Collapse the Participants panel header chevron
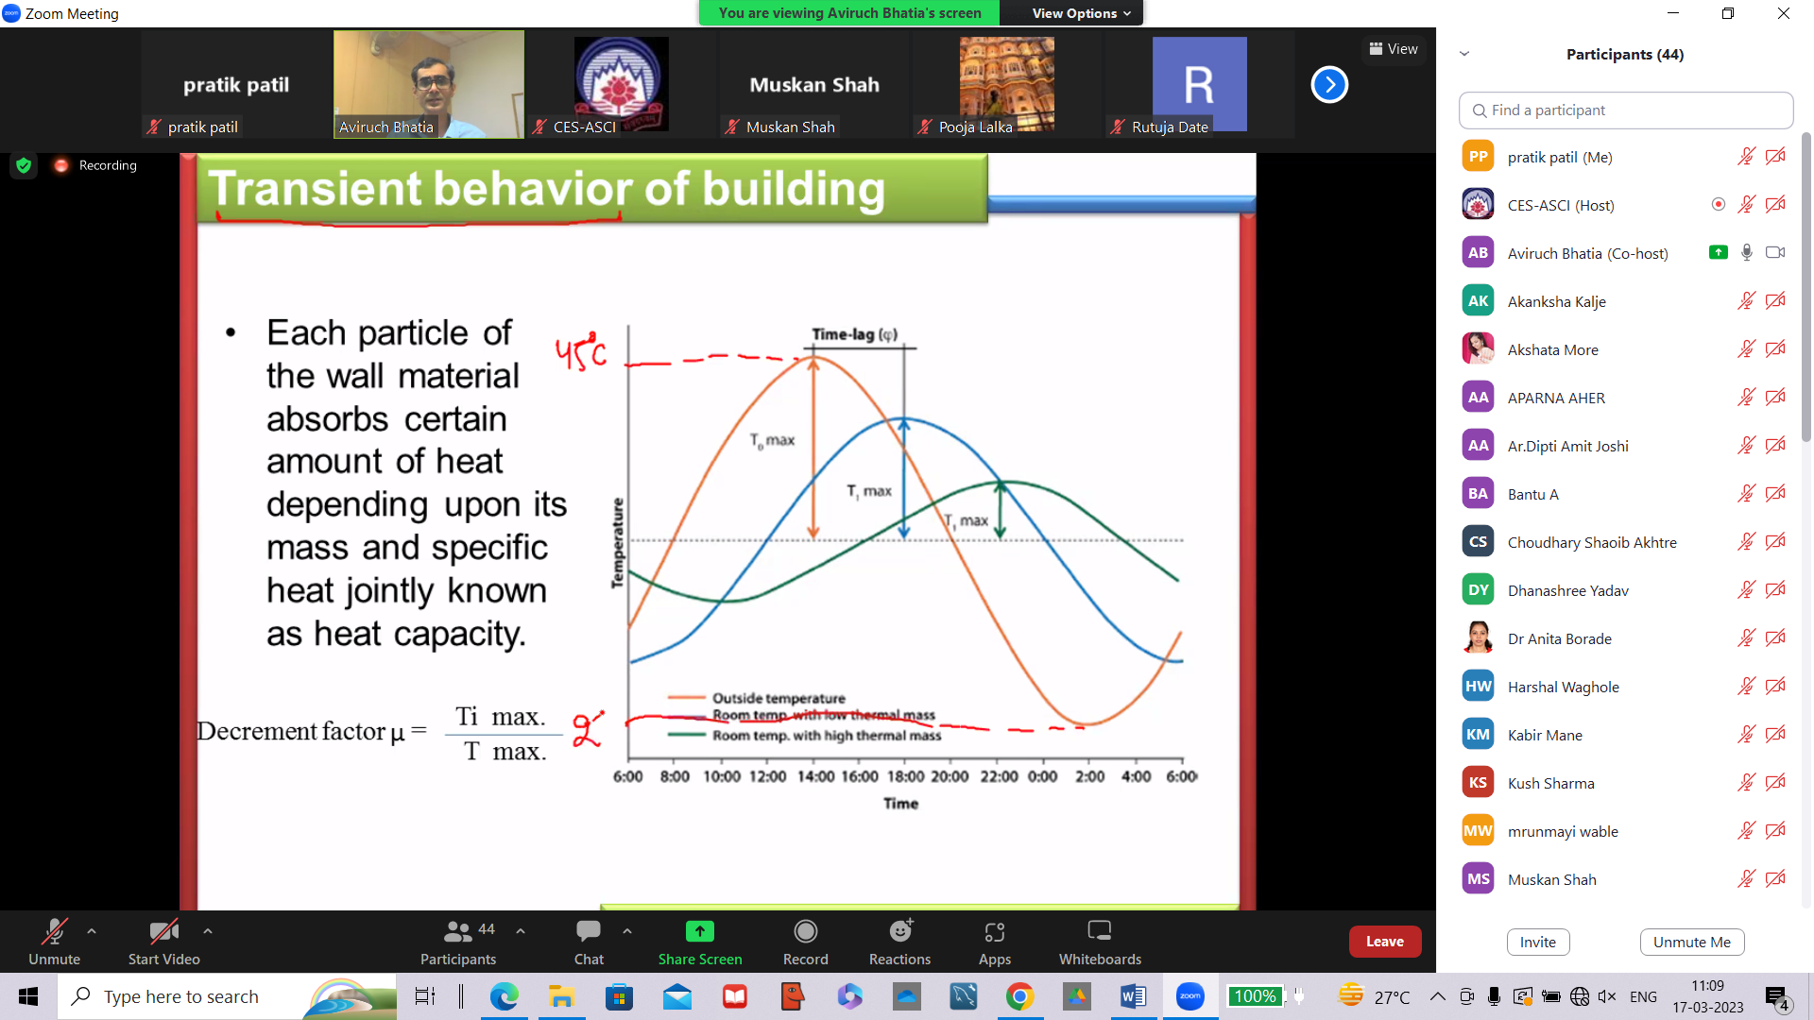Screen dimensions: 1814x1020 click(x=1464, y=54)
